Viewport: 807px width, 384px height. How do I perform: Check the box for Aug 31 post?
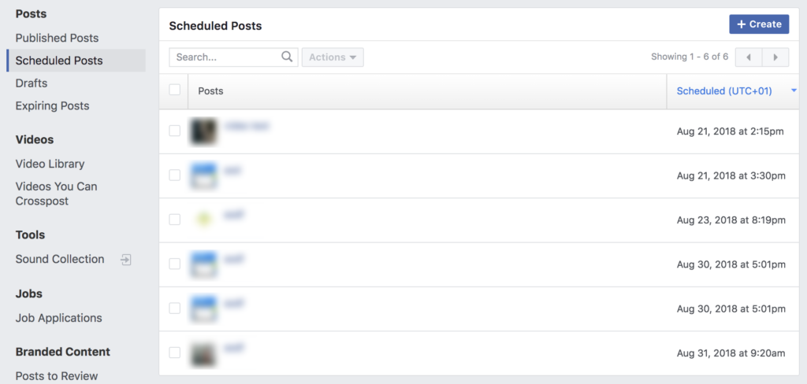click(x=175, y=353)
